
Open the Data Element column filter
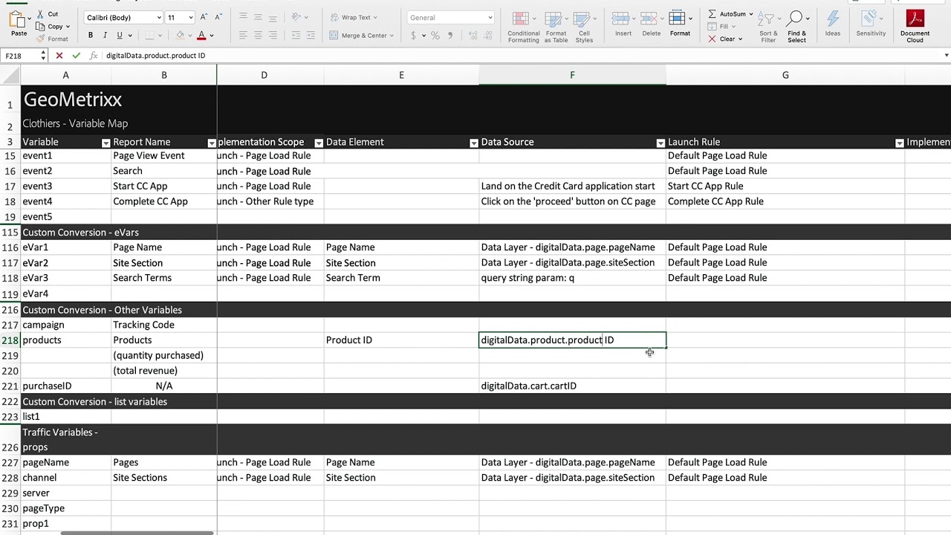474,143
